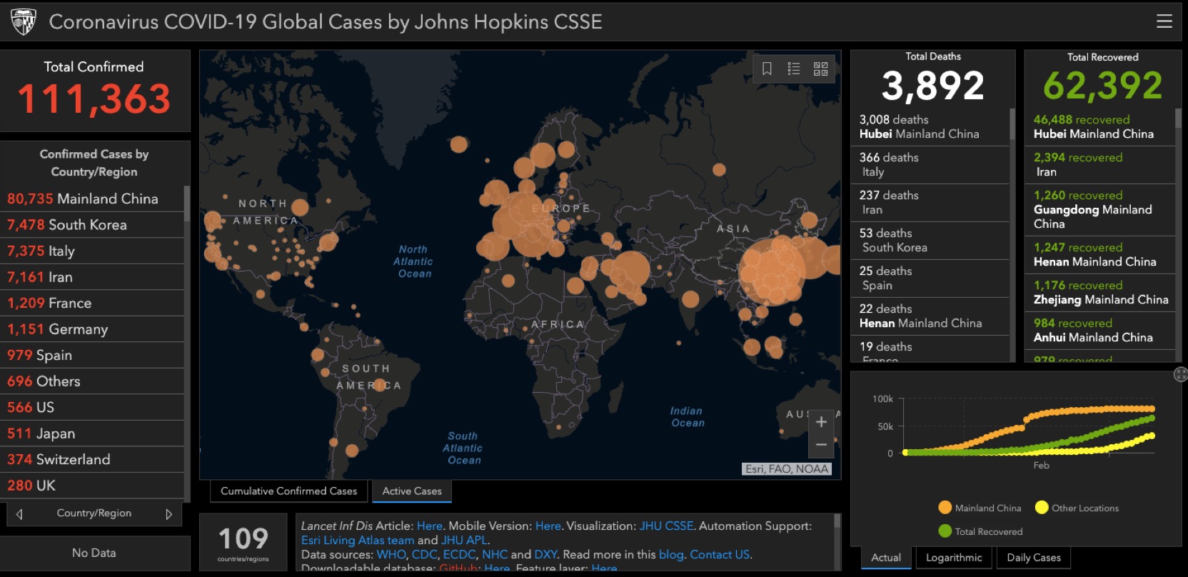
Task: Select Iran in country list
Action: (x=92, y=277)
